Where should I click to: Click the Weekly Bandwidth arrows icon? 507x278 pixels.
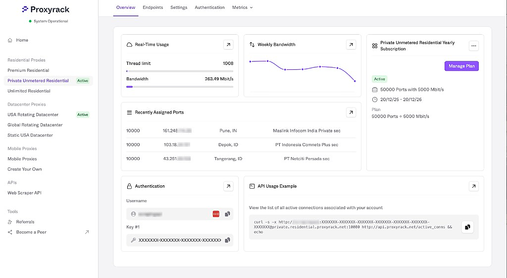(252, 45)
